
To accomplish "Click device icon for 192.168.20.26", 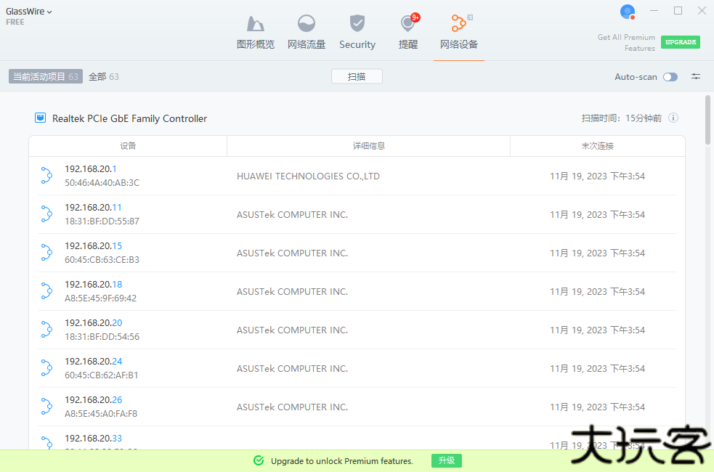I will point(46,406).
